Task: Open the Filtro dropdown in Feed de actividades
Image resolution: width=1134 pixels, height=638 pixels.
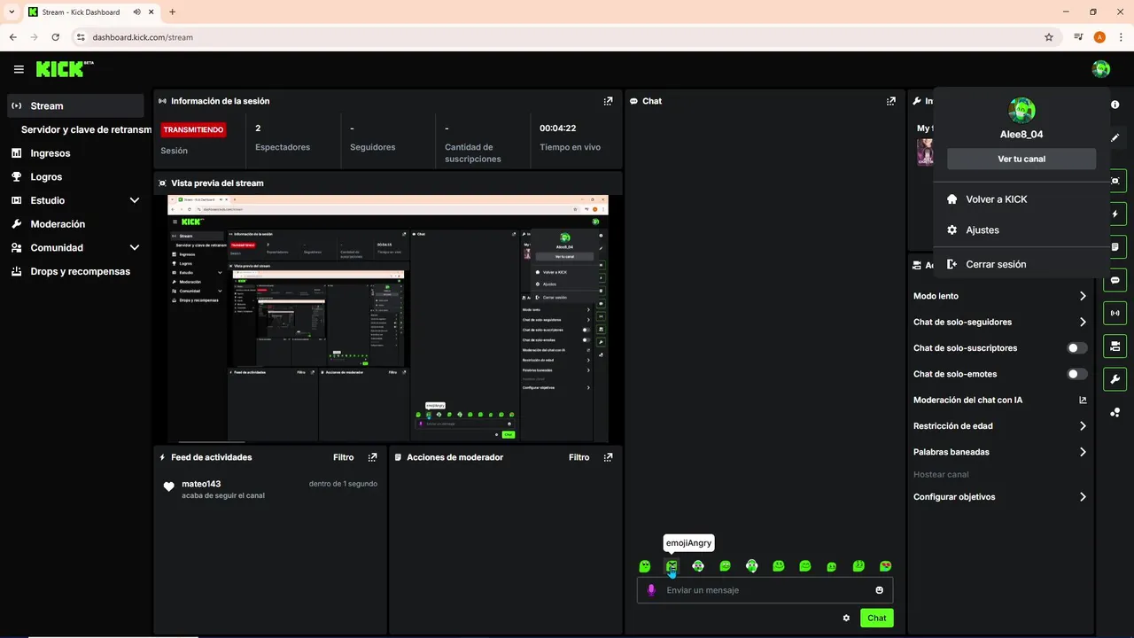Action: click(344, 457)
